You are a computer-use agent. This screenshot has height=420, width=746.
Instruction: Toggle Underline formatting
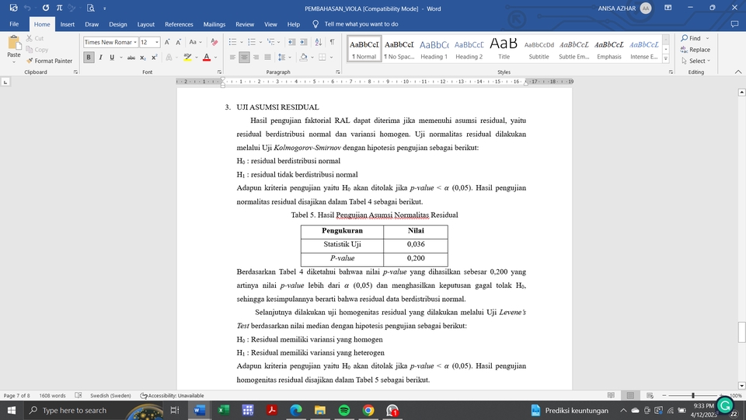(112, 58)
